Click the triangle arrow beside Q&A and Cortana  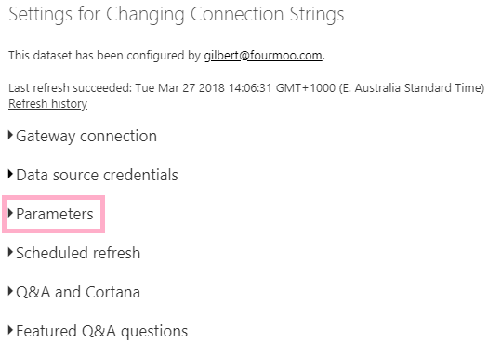10,291
